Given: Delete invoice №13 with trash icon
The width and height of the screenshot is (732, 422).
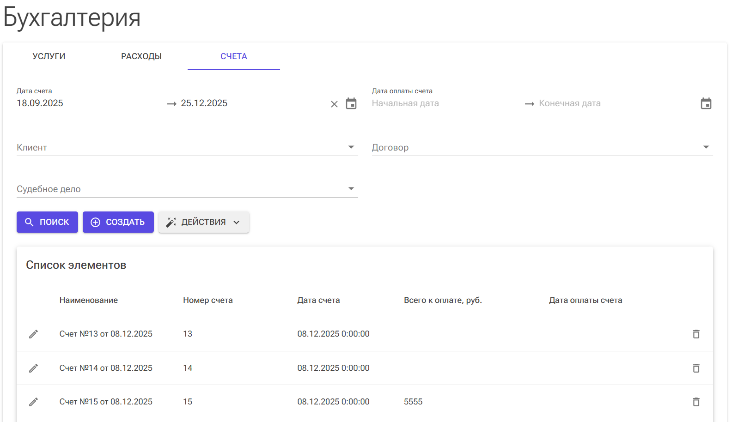Looking at the screenshot, I should point(696,334).
